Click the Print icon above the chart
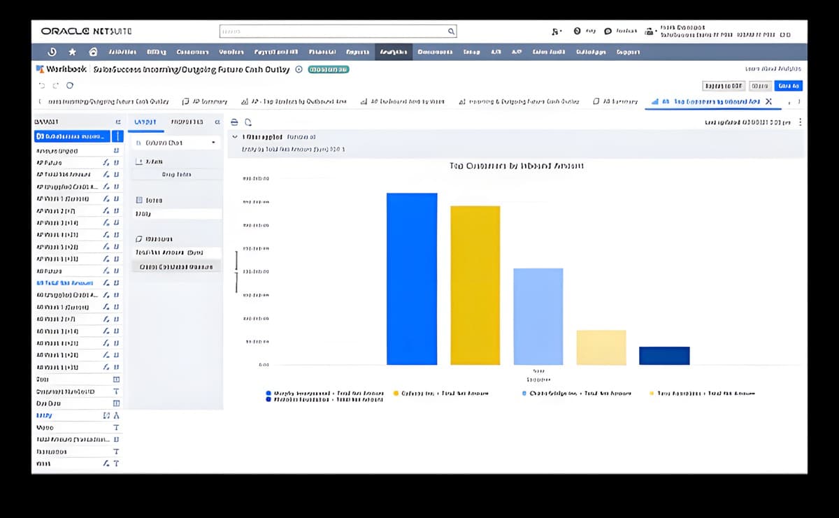Viewport: 839px width, 518px height. tap(234, 121)
